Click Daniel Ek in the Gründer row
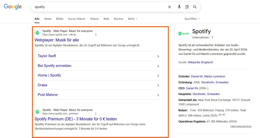Image resolution: width=260 pixels, height=138 pixels. [197, 76]
